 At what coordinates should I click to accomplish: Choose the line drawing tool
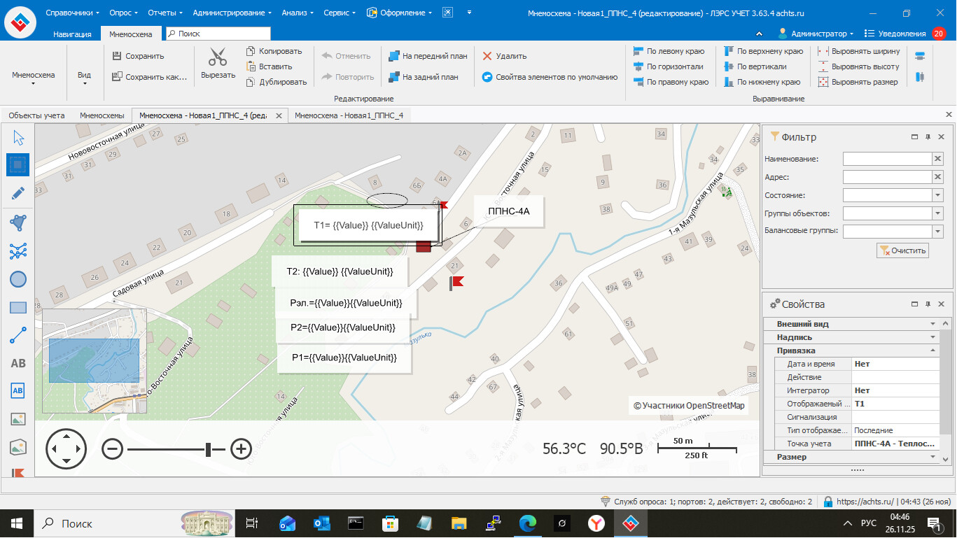[x=18, y=335]
